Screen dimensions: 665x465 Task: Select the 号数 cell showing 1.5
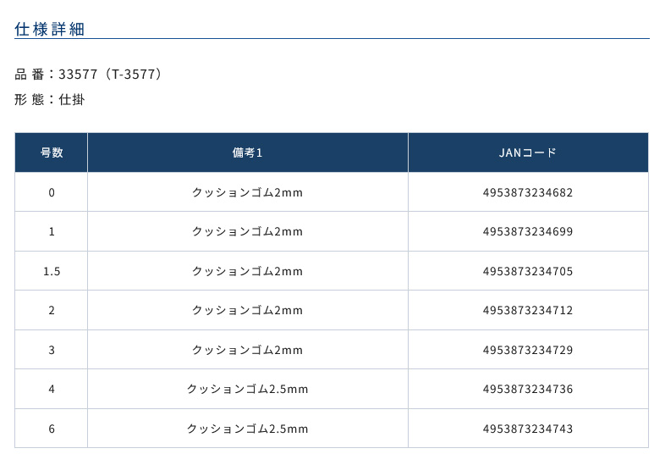click(52, 271)
